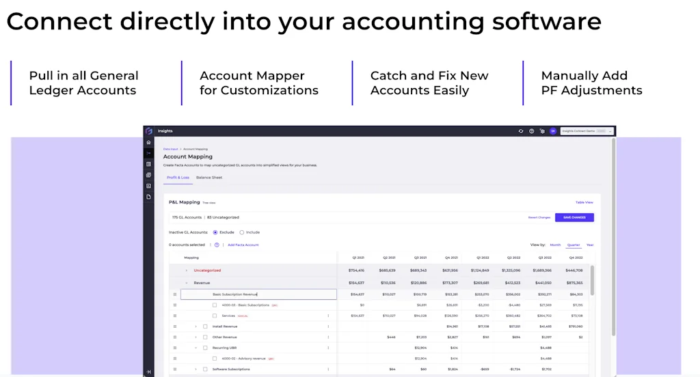The height and width of the screenshot is (377, 700).
Task: Switch to Table View
Action: [x=584, y=203]
